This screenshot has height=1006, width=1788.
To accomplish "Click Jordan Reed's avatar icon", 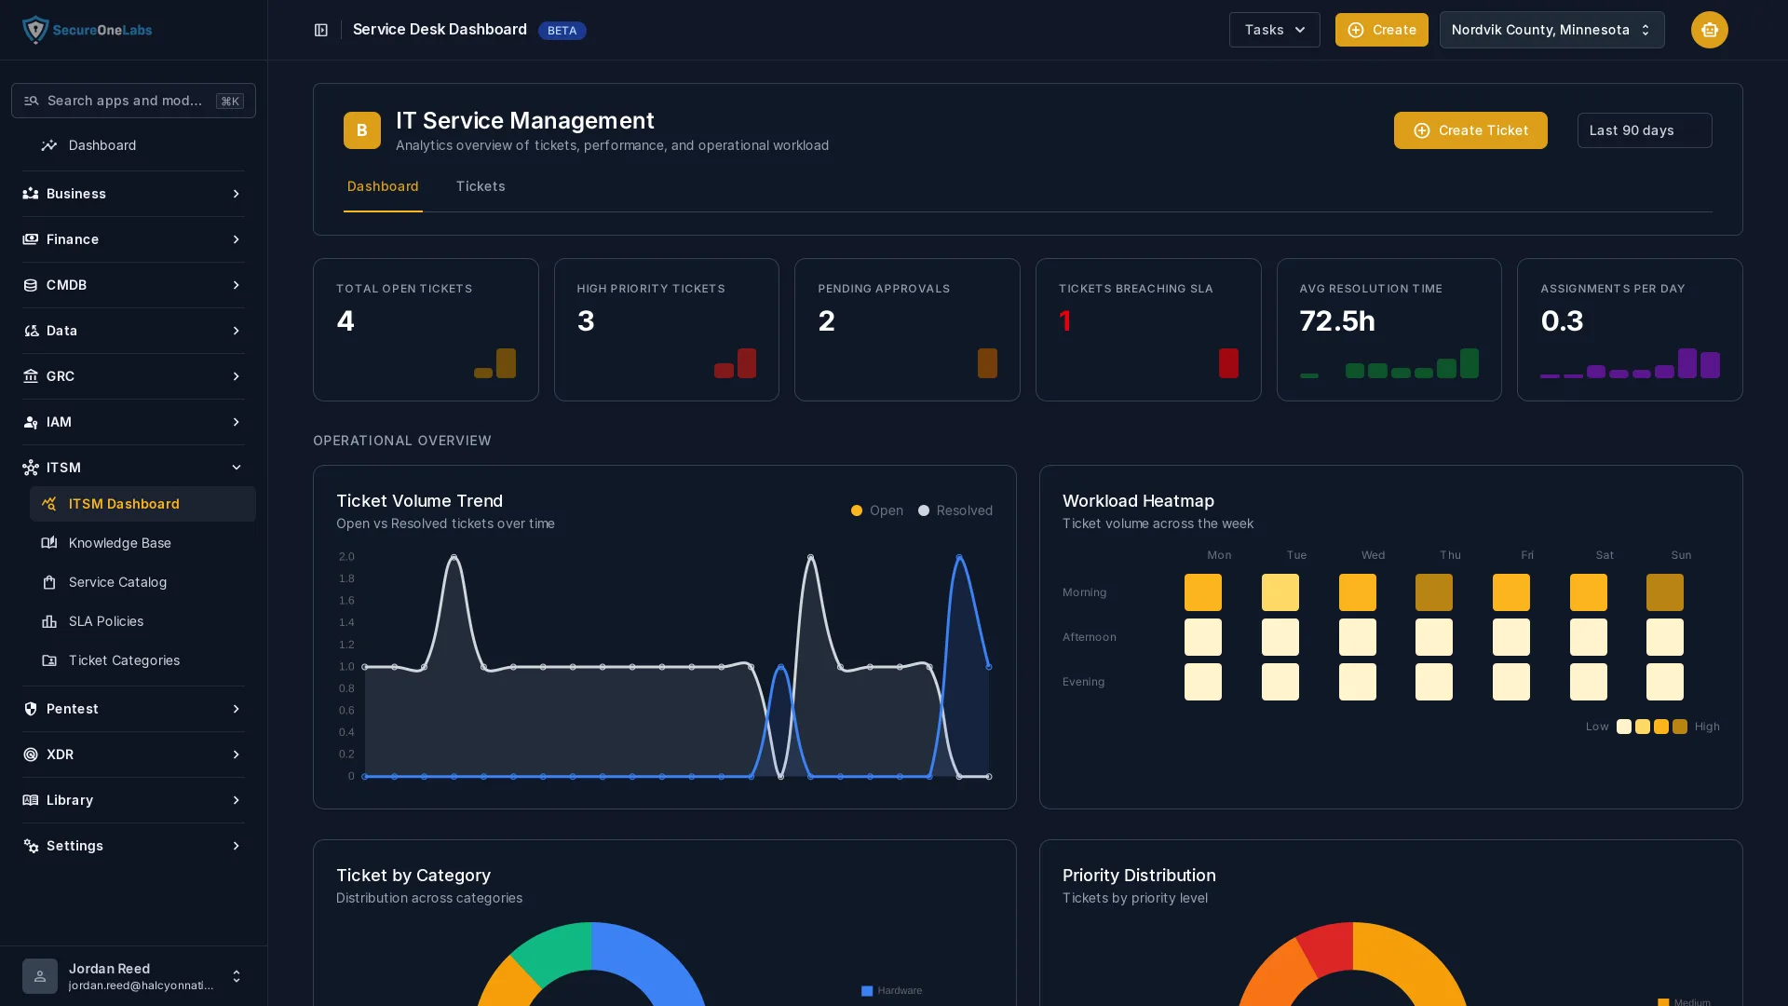I will (40, 976).
